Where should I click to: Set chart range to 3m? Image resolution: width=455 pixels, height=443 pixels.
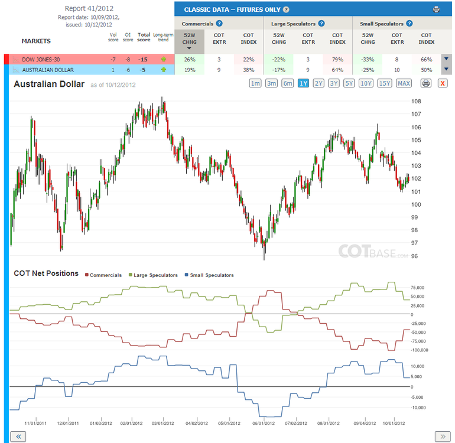pyautogui.click(x=271, y=83)
